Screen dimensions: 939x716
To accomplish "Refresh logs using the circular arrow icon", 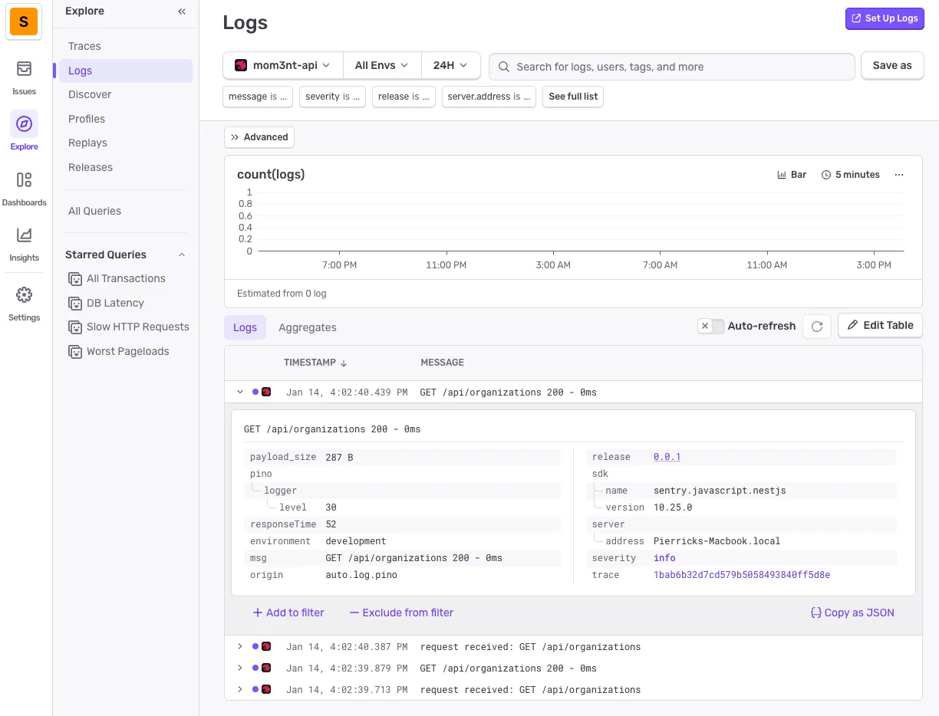I will tap(816, 326).
